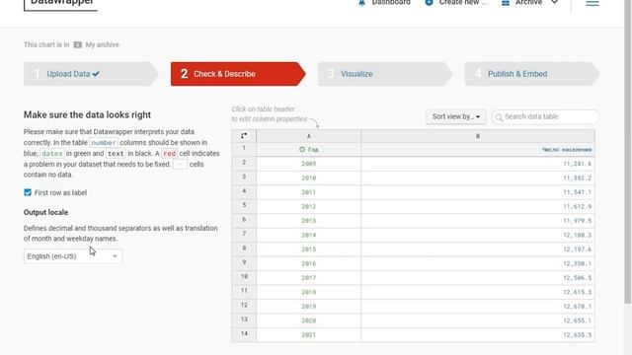Click cell with year 2019

(309, 307)
